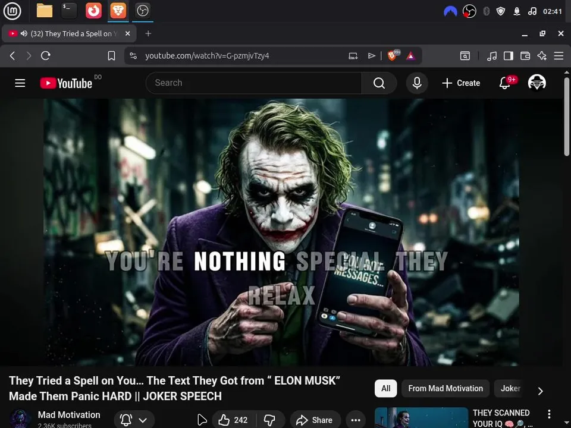Screen dimensions: 571x428
Task: Open OBS Studio taskbar icon
Action: (142, 11)
